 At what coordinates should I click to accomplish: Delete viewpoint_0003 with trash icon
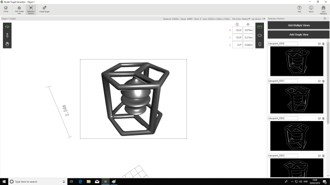[x=323, y=156]
